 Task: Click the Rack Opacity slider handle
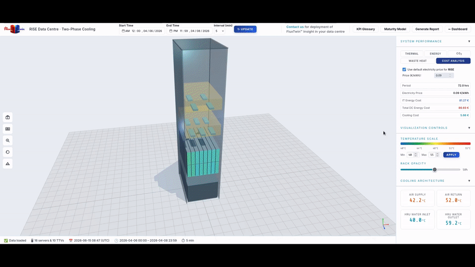tap(435, 170)
